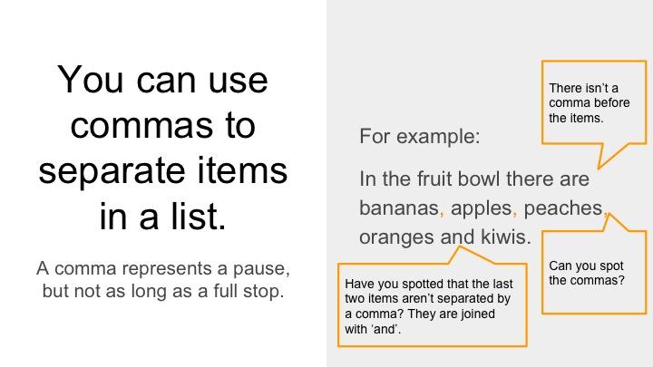Click the word 'kiwis' in the sentence

click(x=502, y=238)
